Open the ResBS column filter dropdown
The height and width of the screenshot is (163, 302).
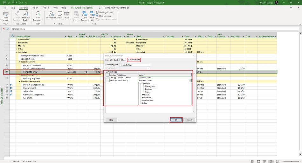pos(163,36)
